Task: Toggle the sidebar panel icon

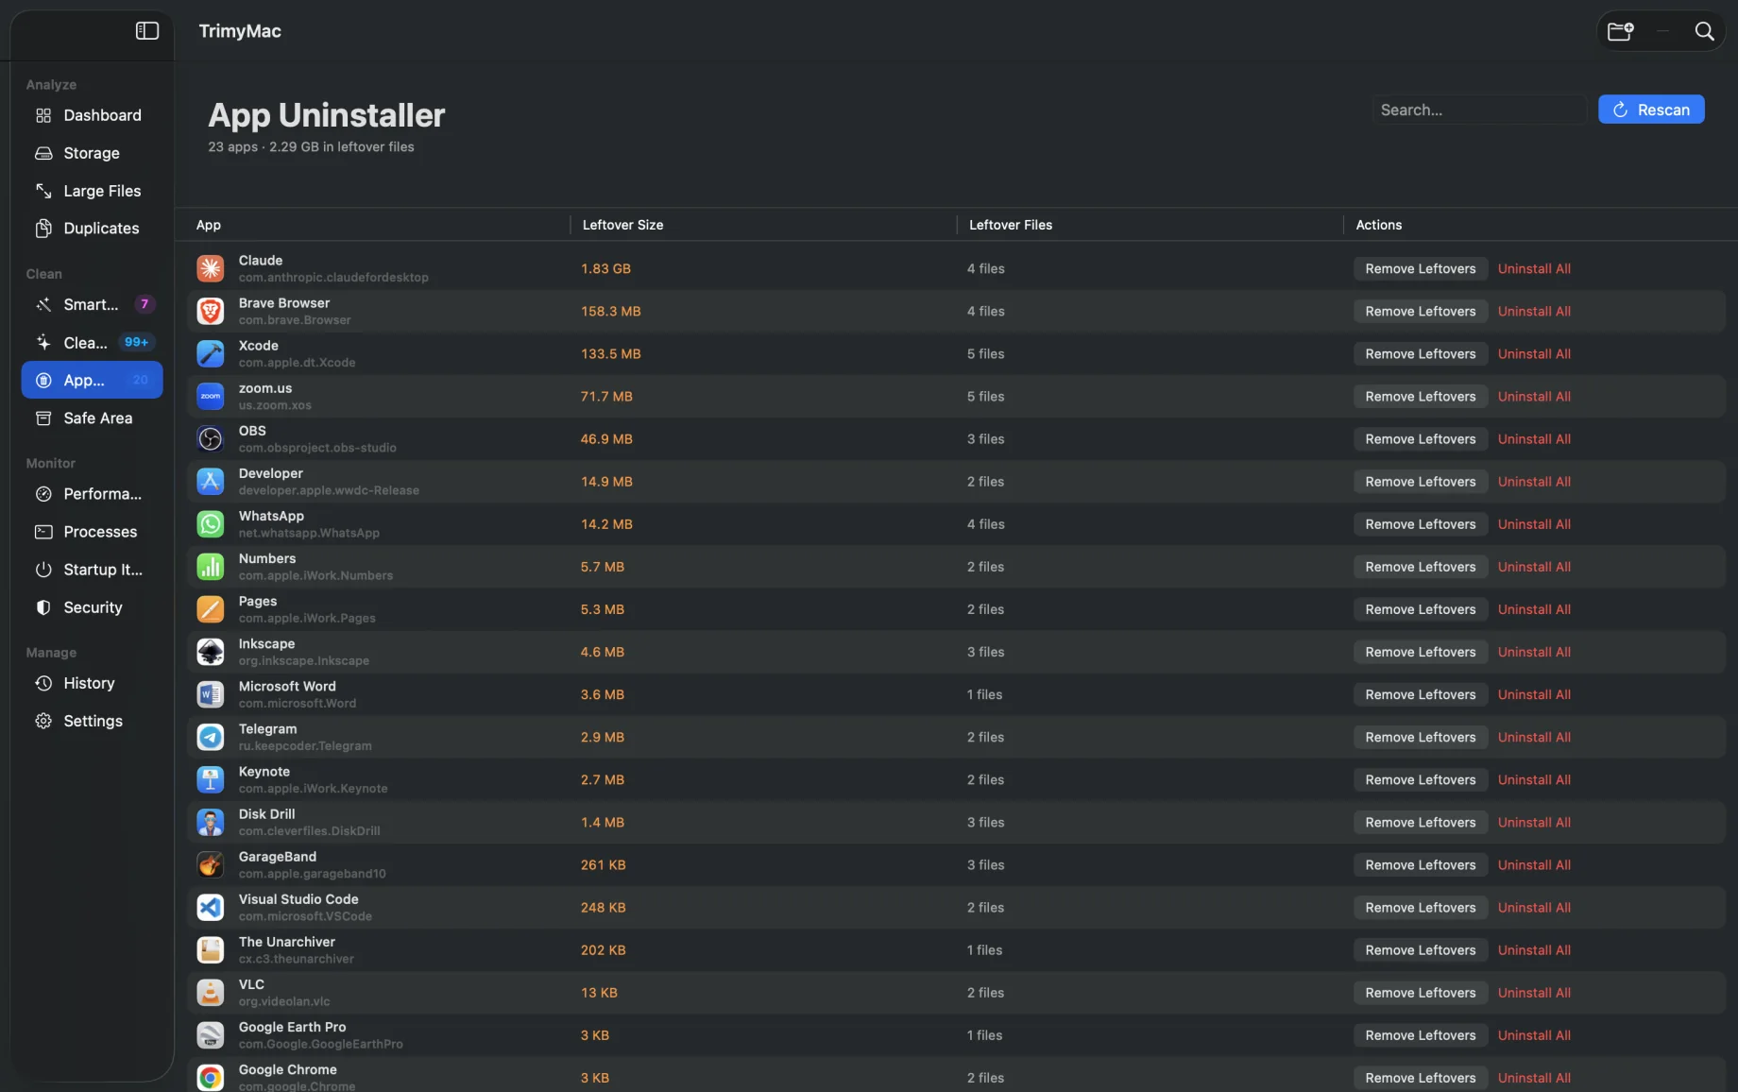Action: point(147,31)
